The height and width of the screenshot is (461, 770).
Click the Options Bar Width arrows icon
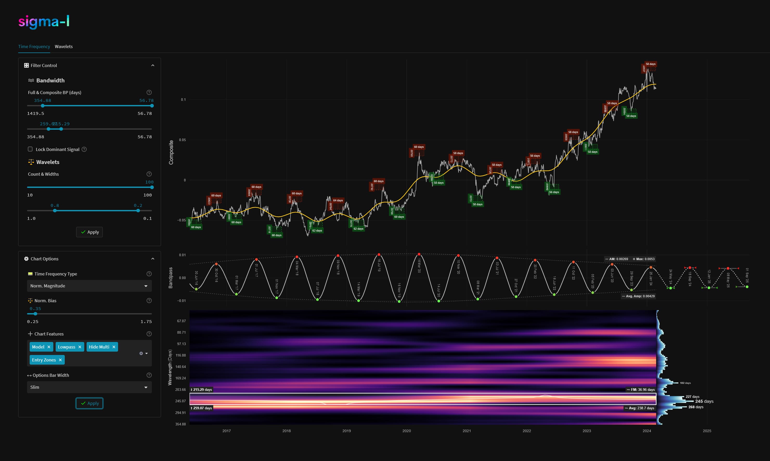tap(29, 376)
